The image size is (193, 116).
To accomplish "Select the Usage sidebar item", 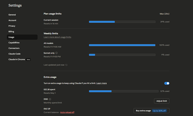I will pos(22,37).
